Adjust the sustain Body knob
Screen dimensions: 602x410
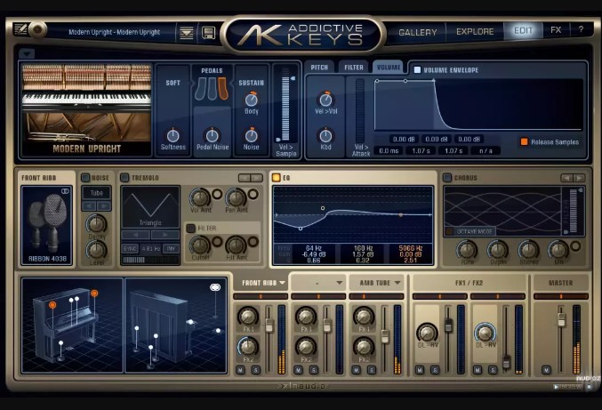coord(251,100)
